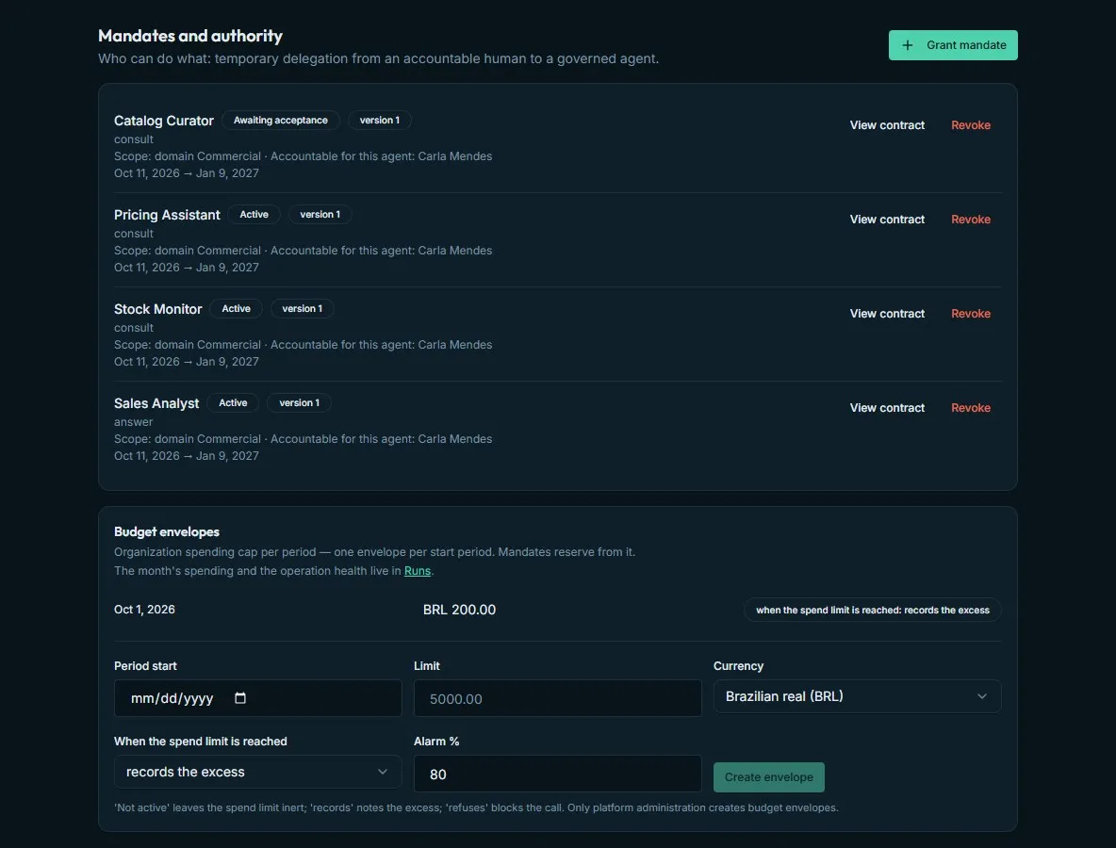Click the version 1 badge for Catalog Curator
The height and width of the screenshot is (848, 1116).
point(379,121)
